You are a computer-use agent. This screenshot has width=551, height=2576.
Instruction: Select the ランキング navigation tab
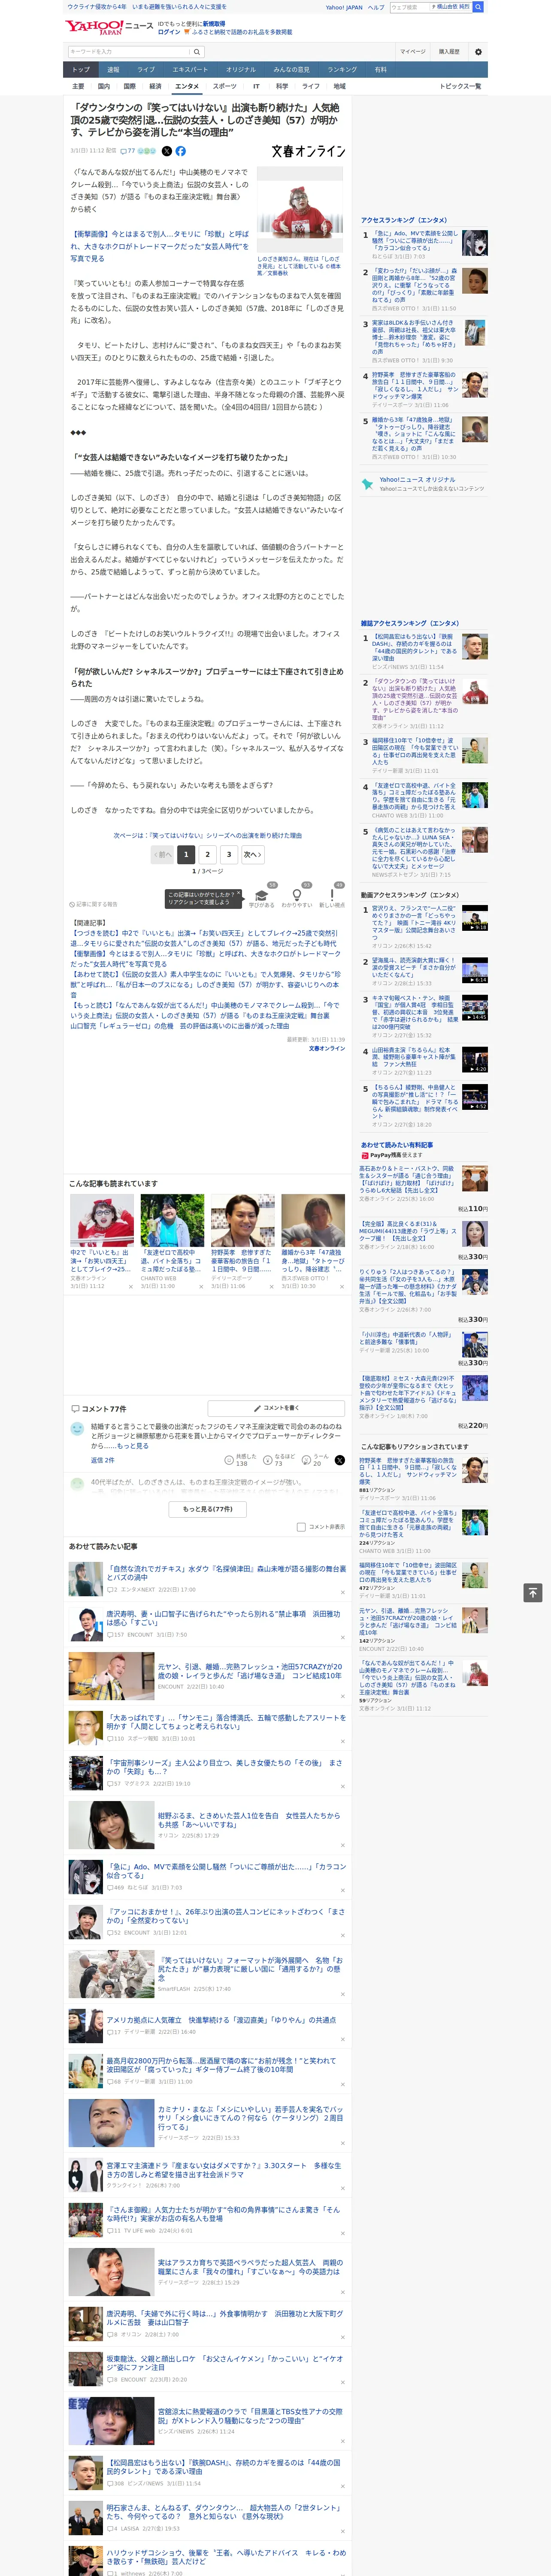click(x=342, y=70)
